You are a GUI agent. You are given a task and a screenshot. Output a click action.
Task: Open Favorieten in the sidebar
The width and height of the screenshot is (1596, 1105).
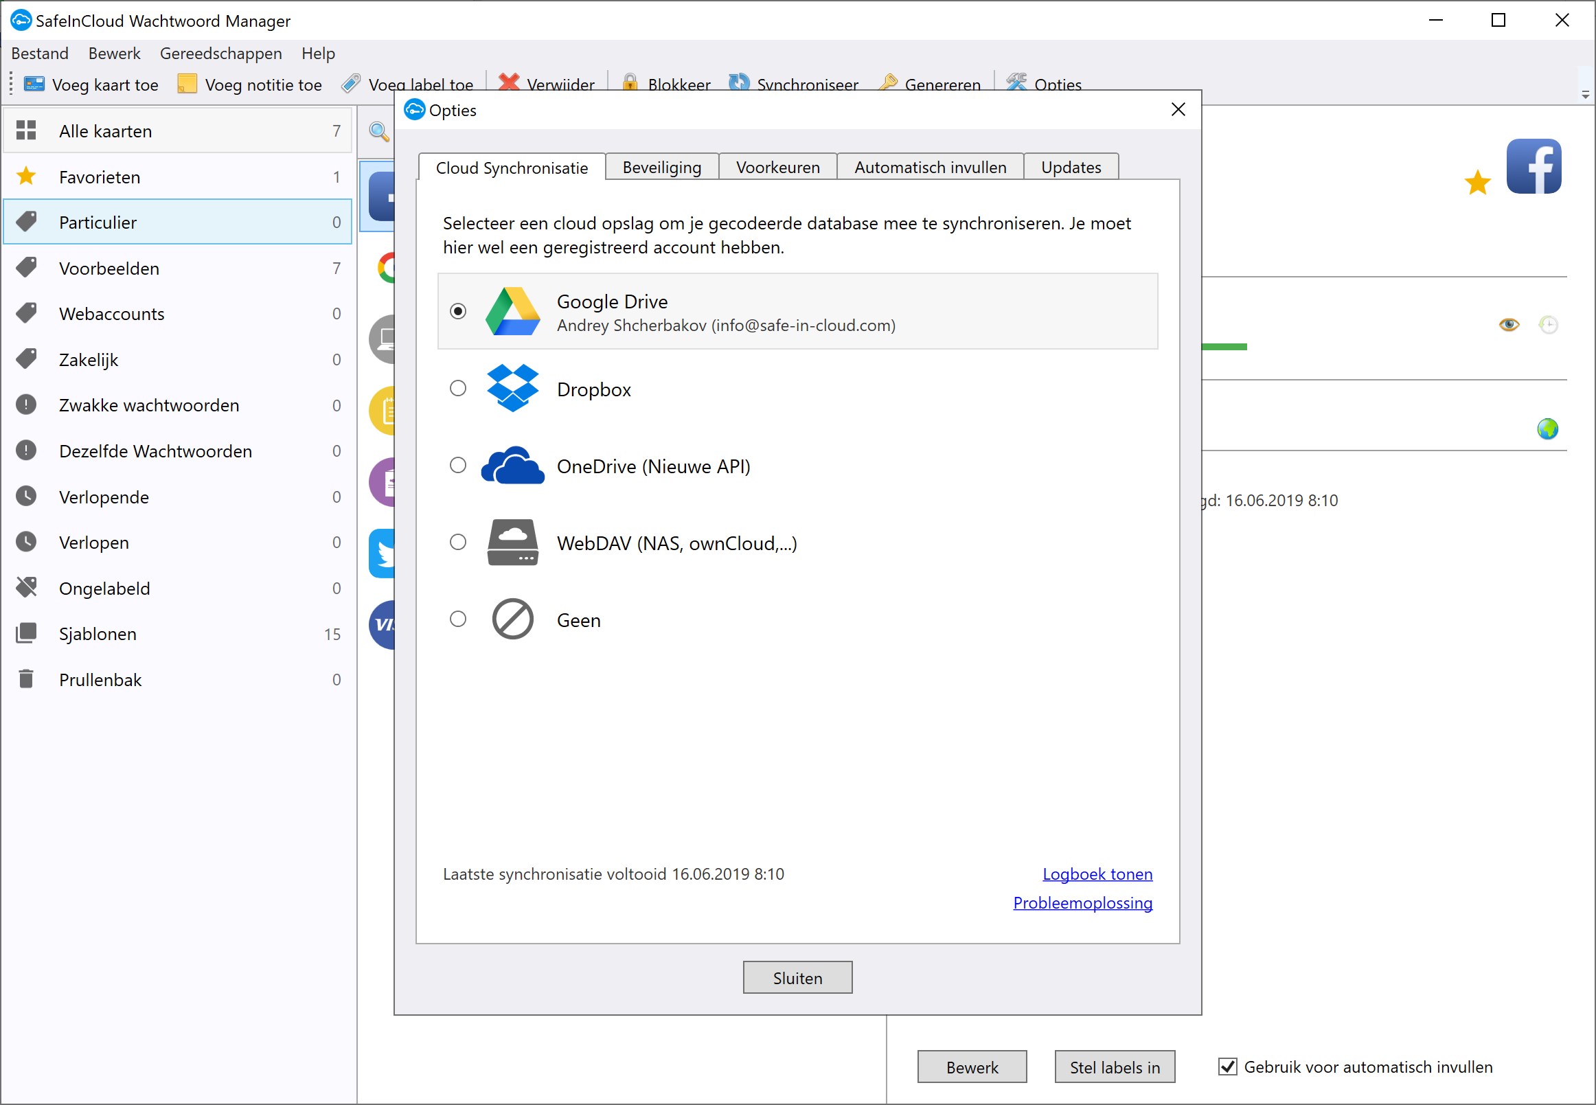point(99,176)
